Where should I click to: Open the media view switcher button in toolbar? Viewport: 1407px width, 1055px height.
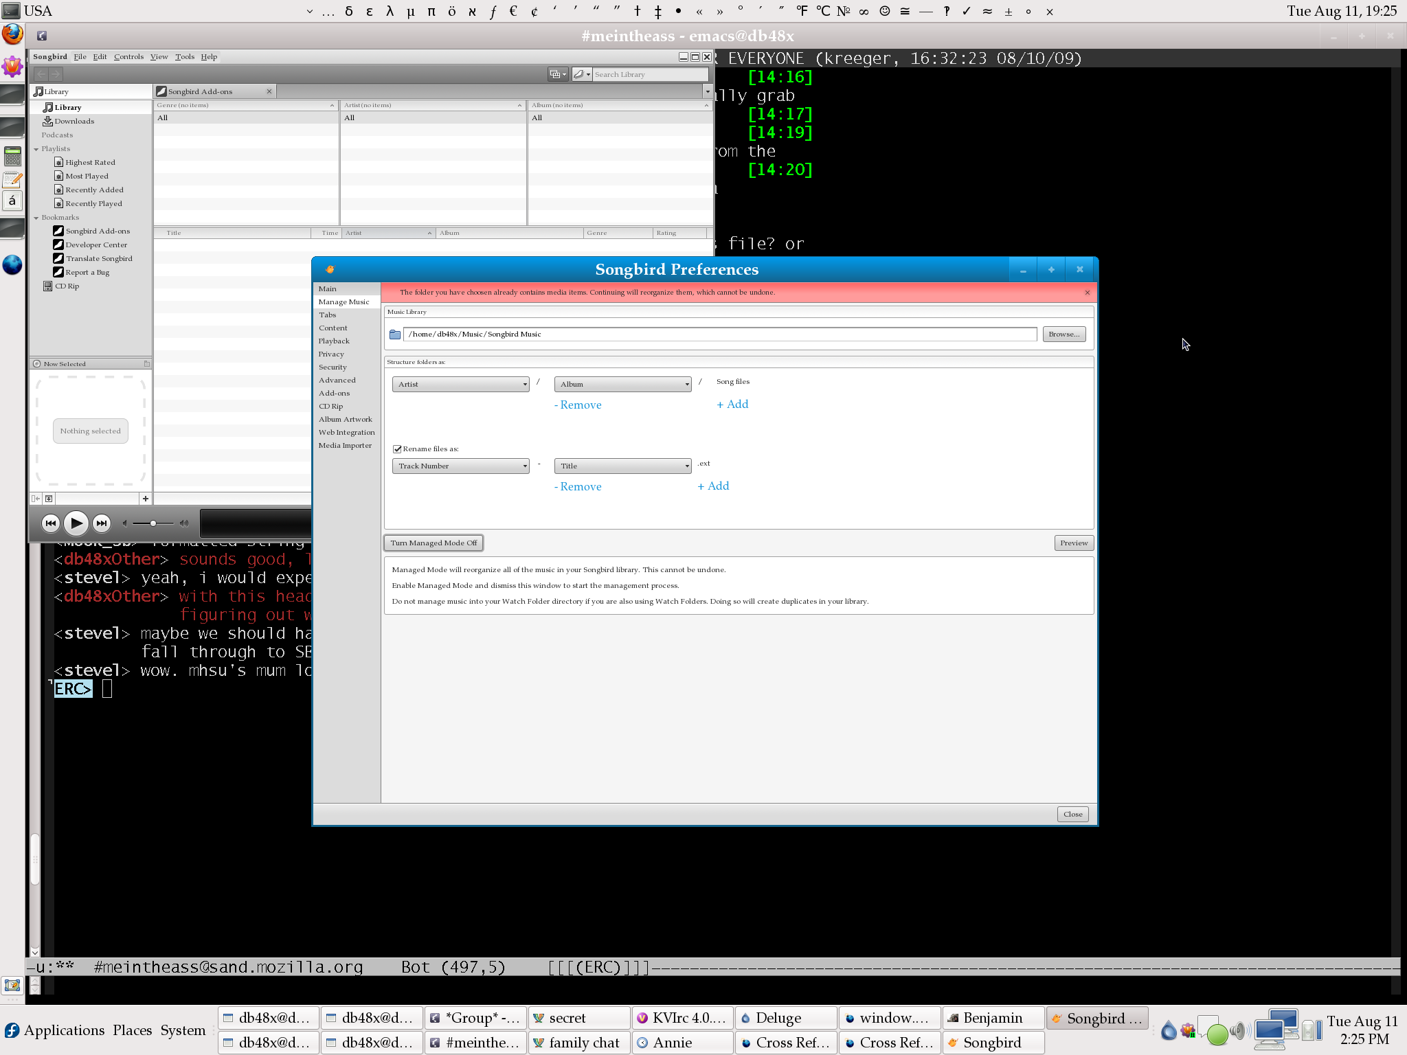click(558, 74)
